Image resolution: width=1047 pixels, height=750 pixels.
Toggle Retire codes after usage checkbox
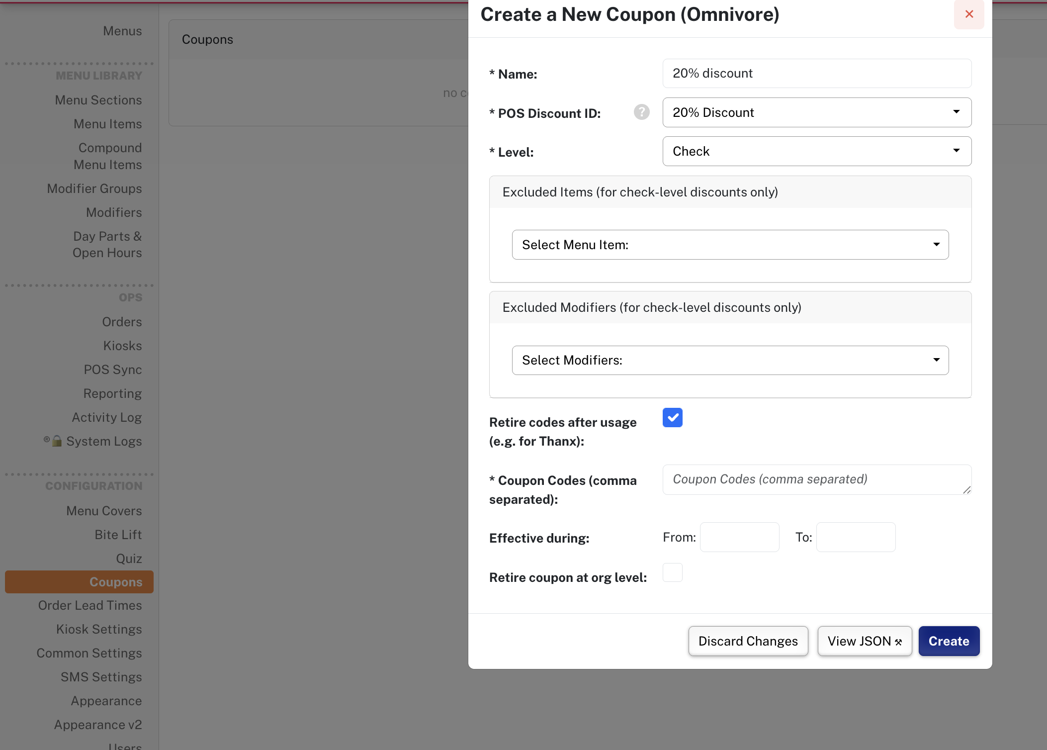point(672,418)
